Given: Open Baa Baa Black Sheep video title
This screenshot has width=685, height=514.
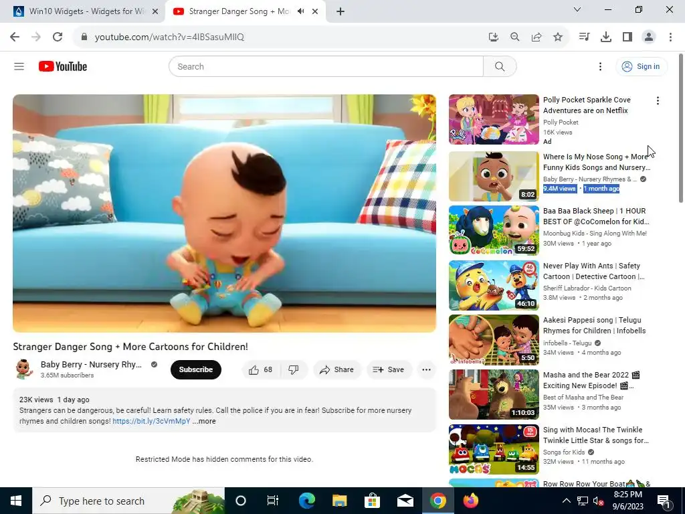Looking at the screenshot, I should (596, 216).
